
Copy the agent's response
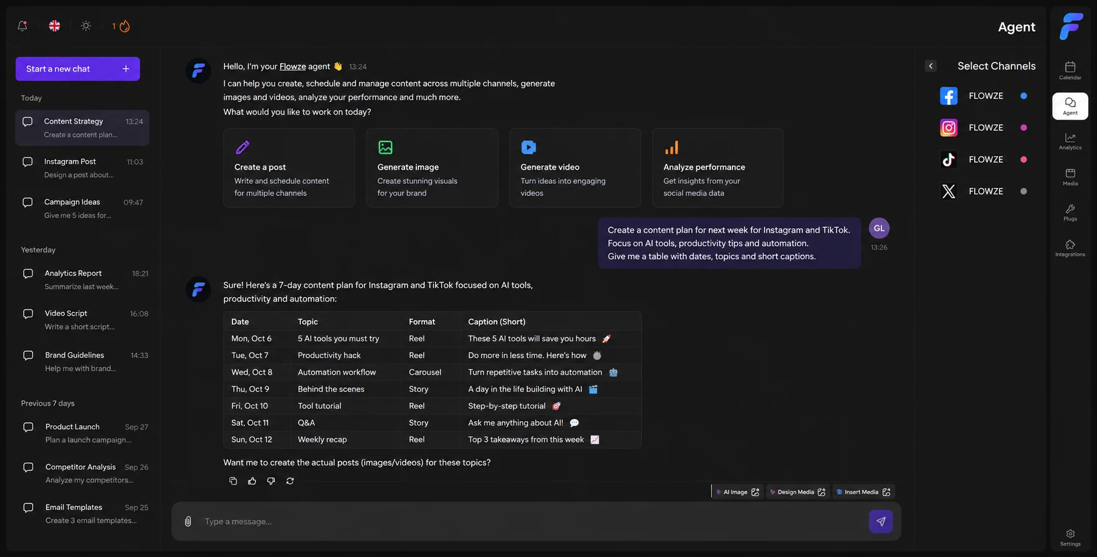233,481
